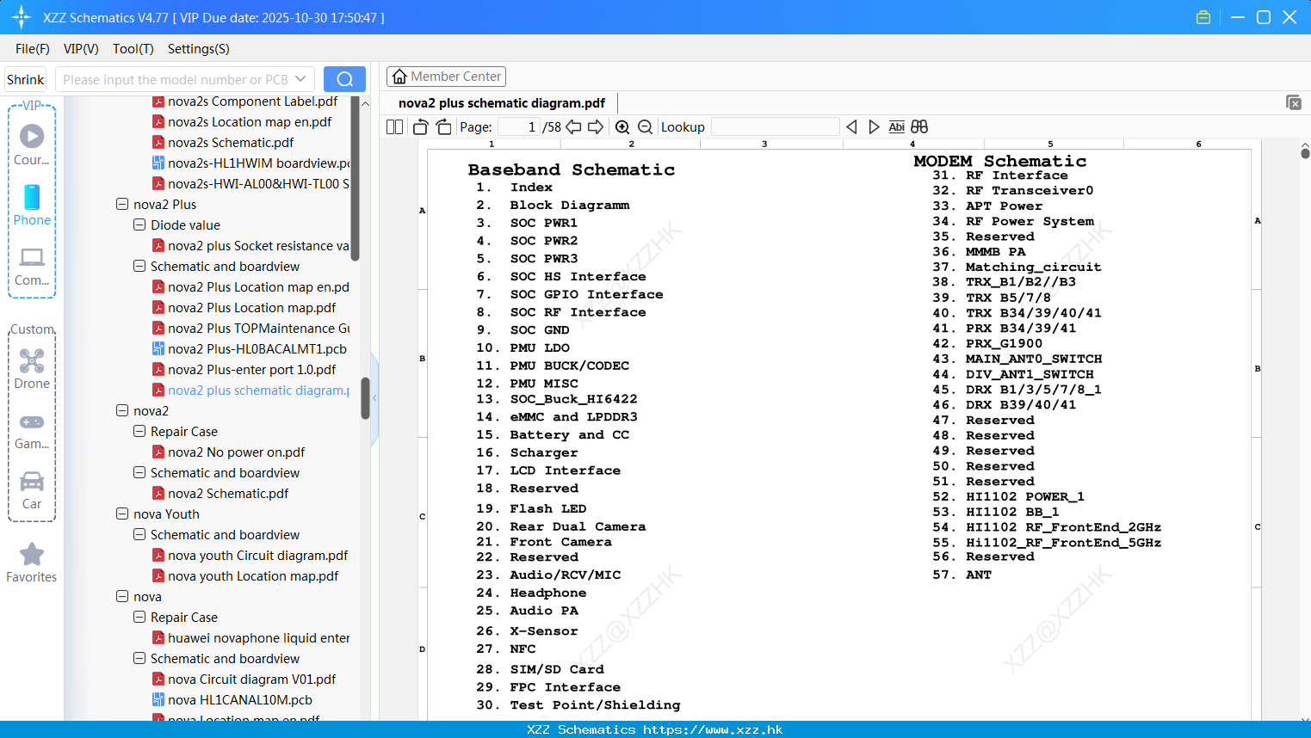Find previous lookup match

click(x=851, y=127)
